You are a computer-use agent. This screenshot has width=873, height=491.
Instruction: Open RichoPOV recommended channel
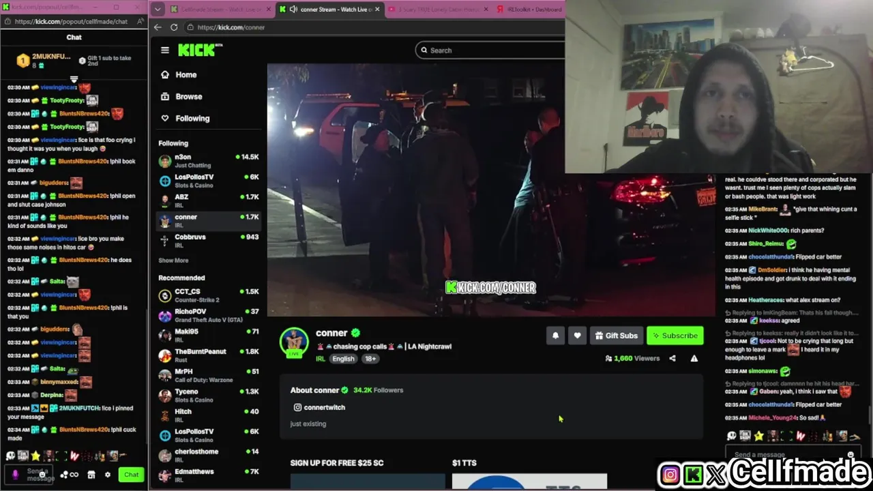click(209, 316)
